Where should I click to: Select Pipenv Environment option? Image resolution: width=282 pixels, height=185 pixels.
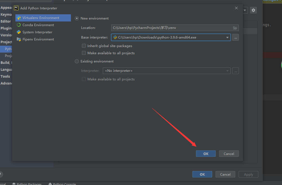pos(38,39)
